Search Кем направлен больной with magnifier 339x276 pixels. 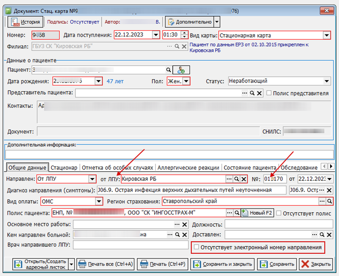click(178, 235)
